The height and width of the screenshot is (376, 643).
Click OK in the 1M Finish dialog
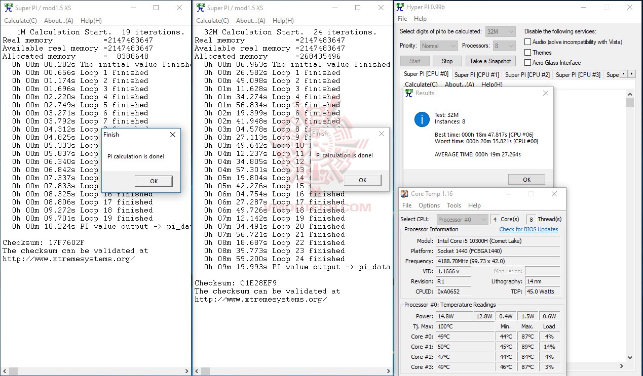[x=154, y=181]
